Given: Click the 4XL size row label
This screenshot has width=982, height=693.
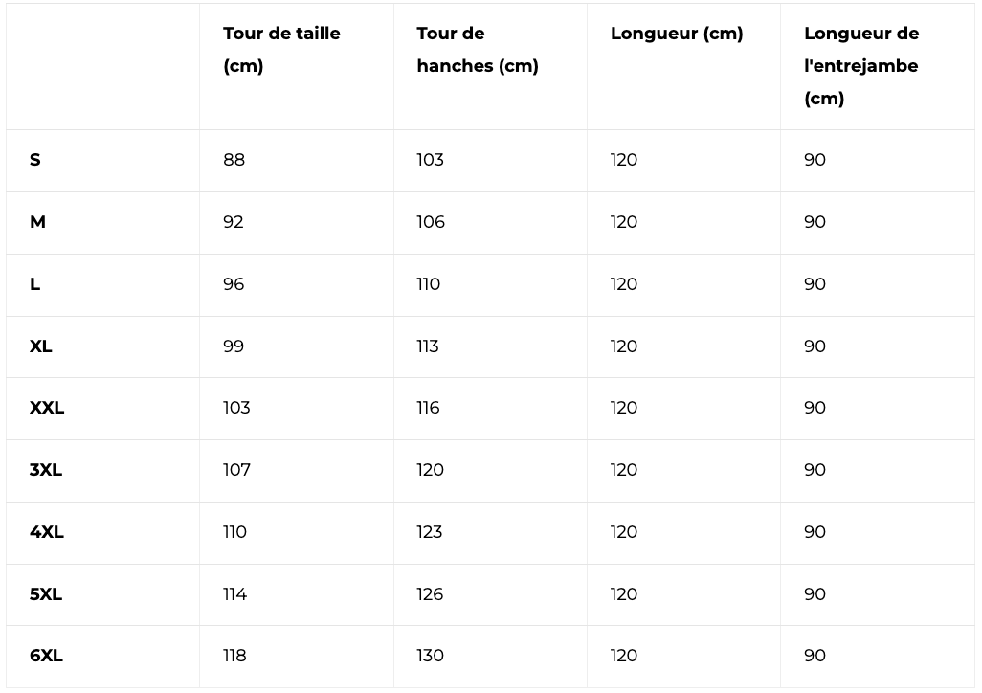Looking at the screenshot, I should (x=47, y=532).
